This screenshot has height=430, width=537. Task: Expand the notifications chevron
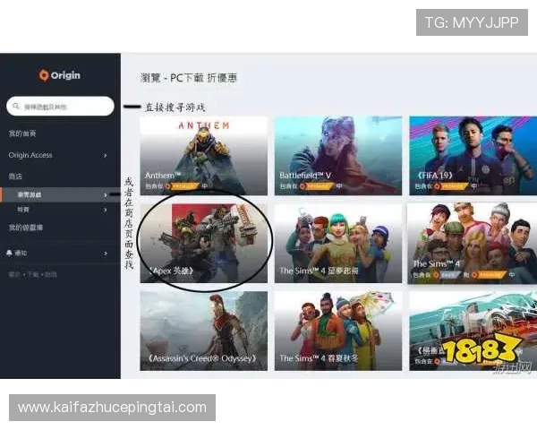click(105, 254)
